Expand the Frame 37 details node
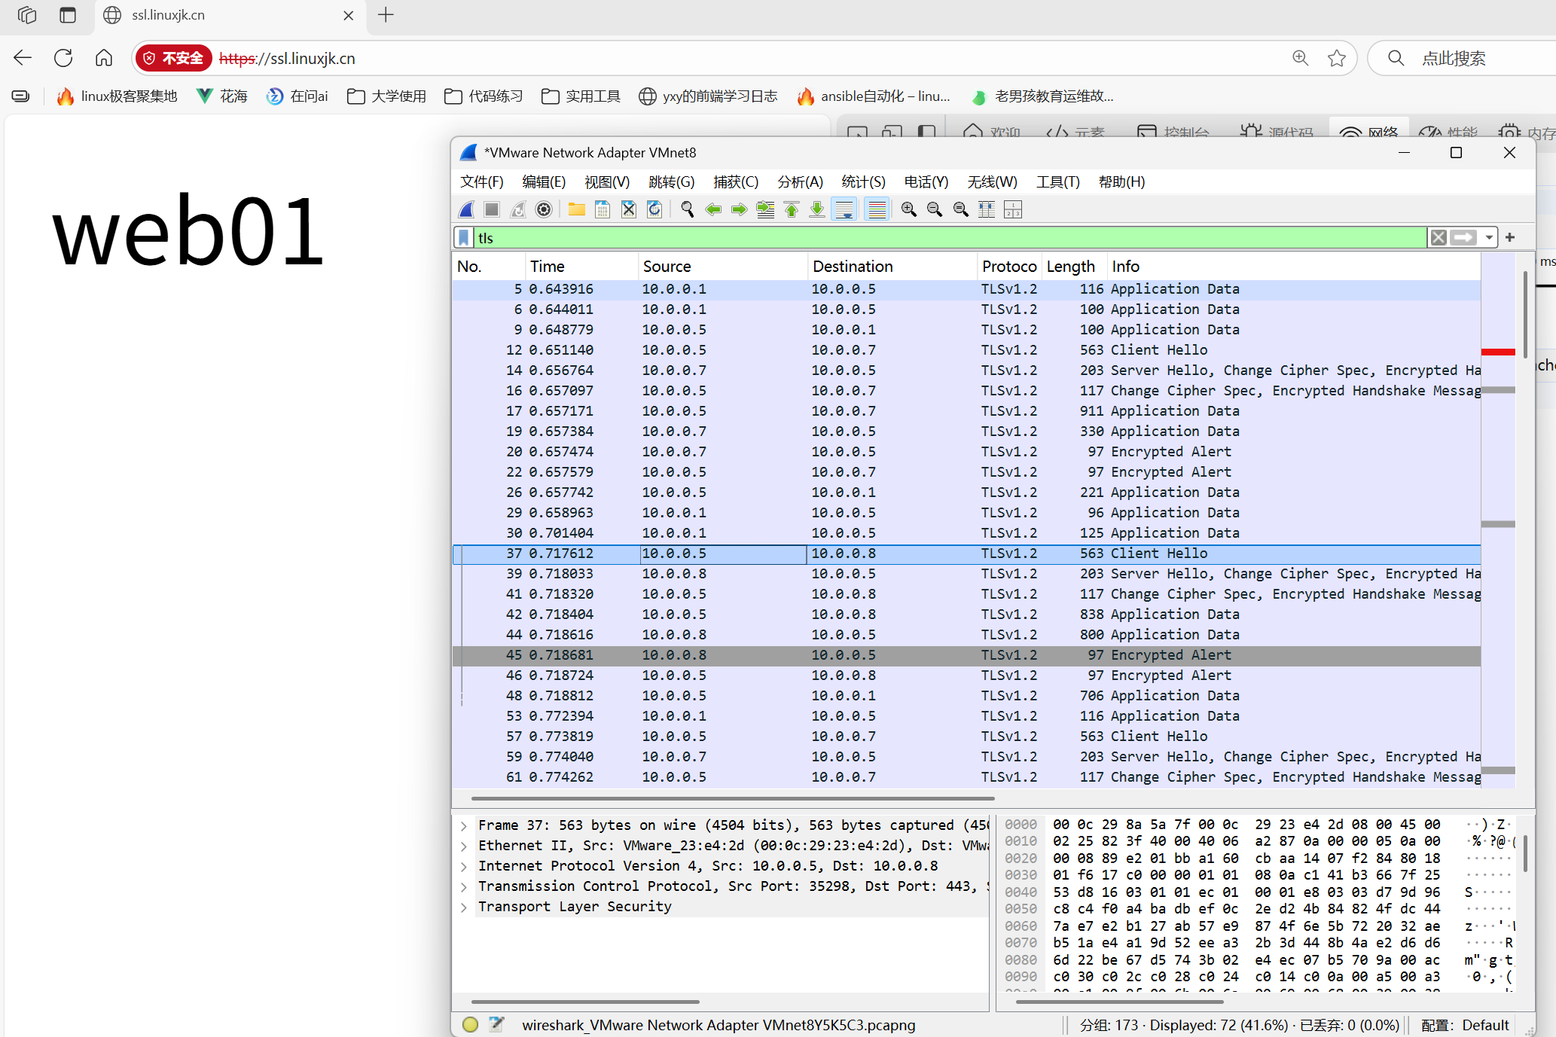The width and height of the screenshot is (1556, 1037). (x=464, y=825)
